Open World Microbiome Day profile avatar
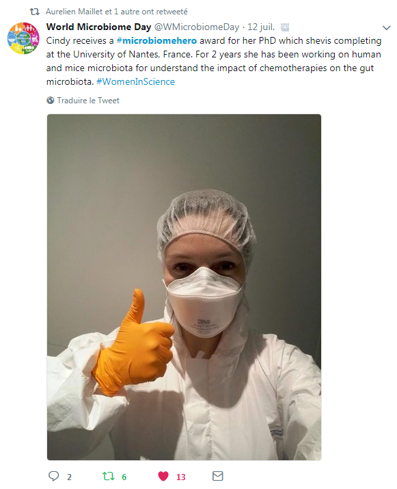This screenshot has height=489, width=397. click(x=23, y=38)
